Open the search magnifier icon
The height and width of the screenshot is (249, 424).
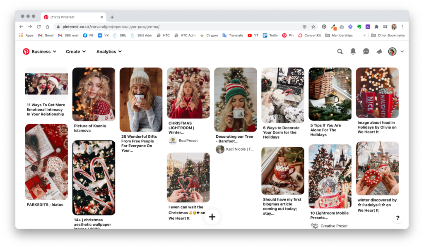340,52
